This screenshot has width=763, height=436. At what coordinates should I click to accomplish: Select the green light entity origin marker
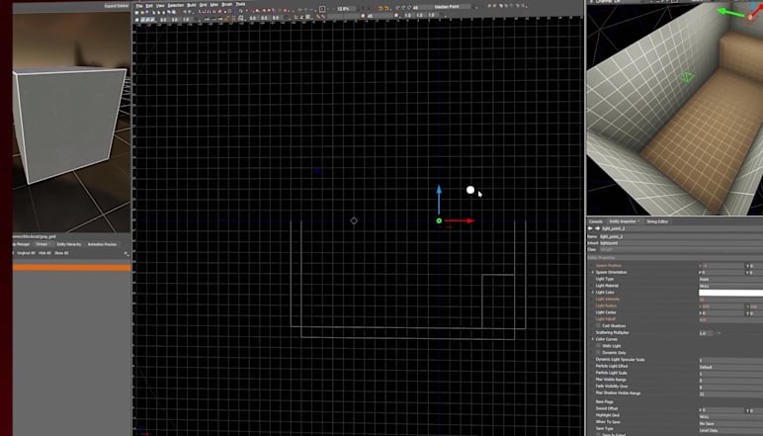(439, 220)
